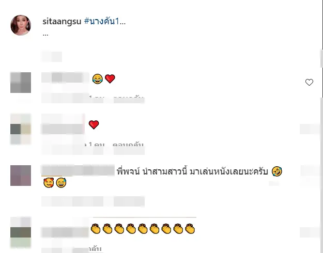View the '1 คน' likes on second comment

(95, 145)
